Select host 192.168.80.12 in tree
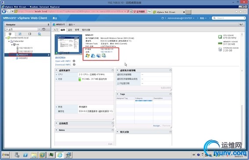249x160 pixels. 26,52
